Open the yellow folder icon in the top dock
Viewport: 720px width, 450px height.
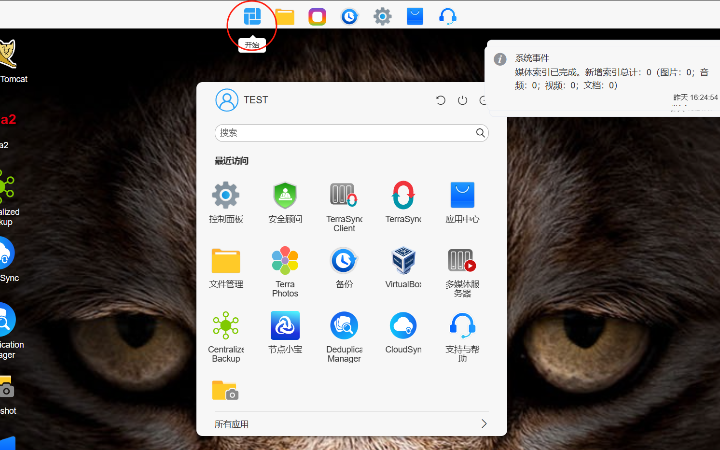click(x=285, y=16)
